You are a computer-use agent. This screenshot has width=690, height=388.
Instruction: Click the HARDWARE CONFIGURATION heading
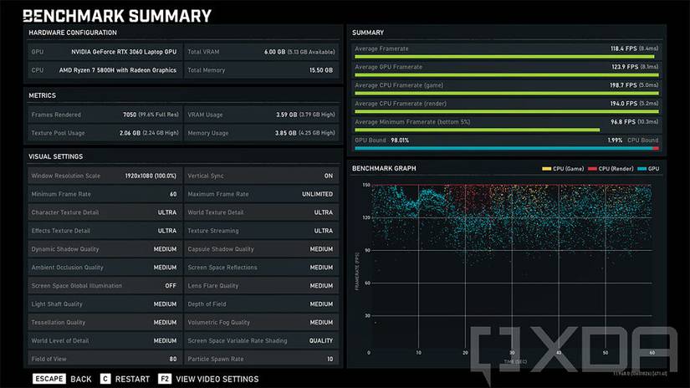pos(73,33)
